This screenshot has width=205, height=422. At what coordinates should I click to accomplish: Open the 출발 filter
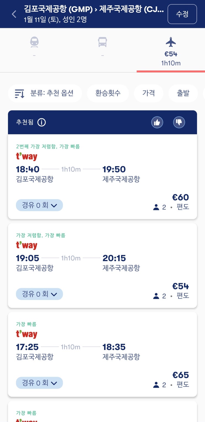coord(183,93)
